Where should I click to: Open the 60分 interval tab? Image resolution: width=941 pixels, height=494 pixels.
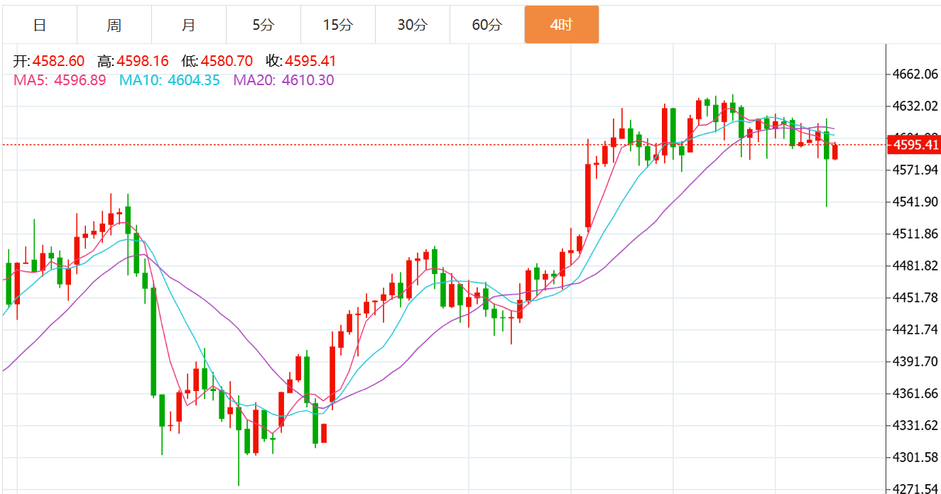[x=486, y=26]
